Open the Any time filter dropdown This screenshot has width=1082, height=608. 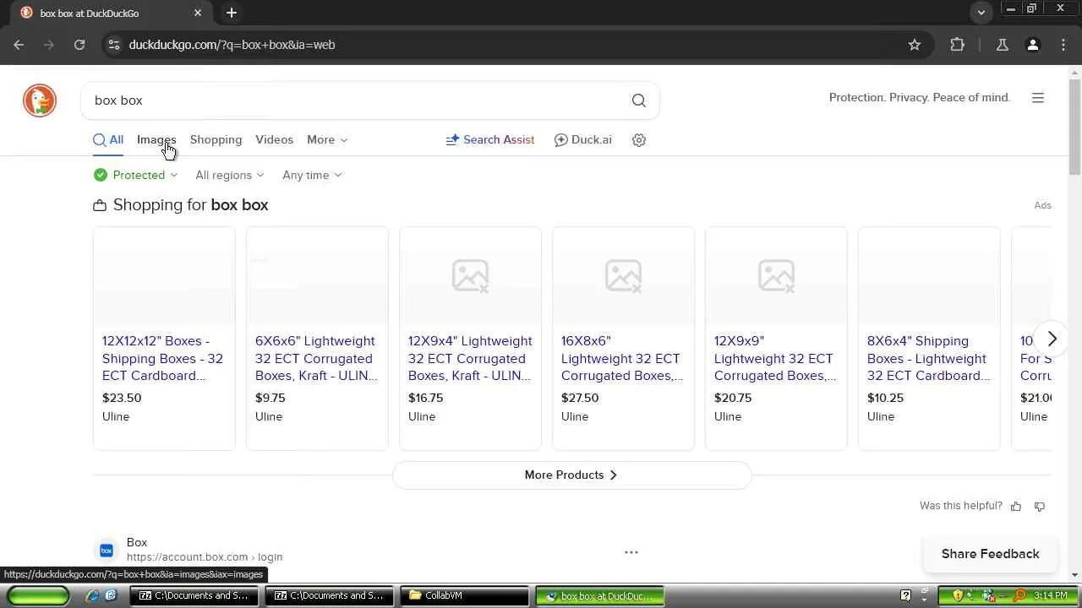point(312,175)
